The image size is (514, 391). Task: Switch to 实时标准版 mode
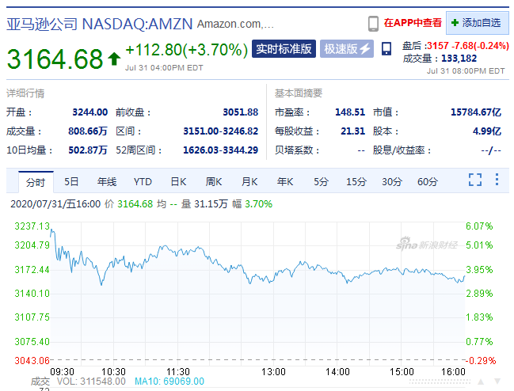(x=284, y=49)
